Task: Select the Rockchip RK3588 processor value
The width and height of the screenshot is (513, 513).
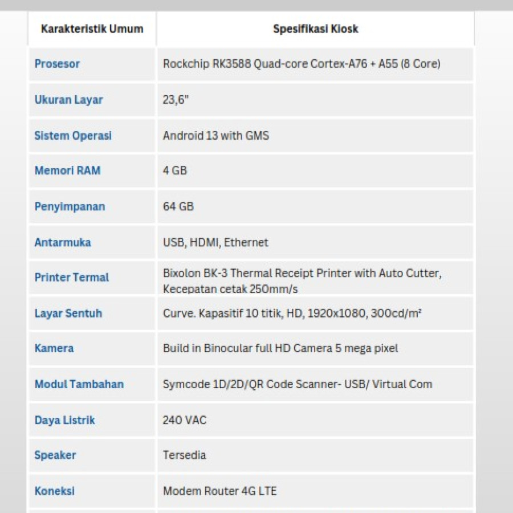Action: (302, 64)
